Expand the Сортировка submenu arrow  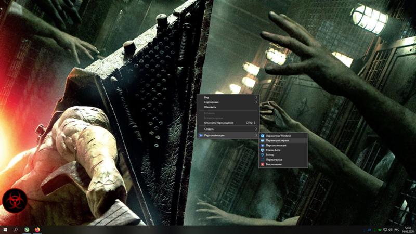[x=256, y=102]
